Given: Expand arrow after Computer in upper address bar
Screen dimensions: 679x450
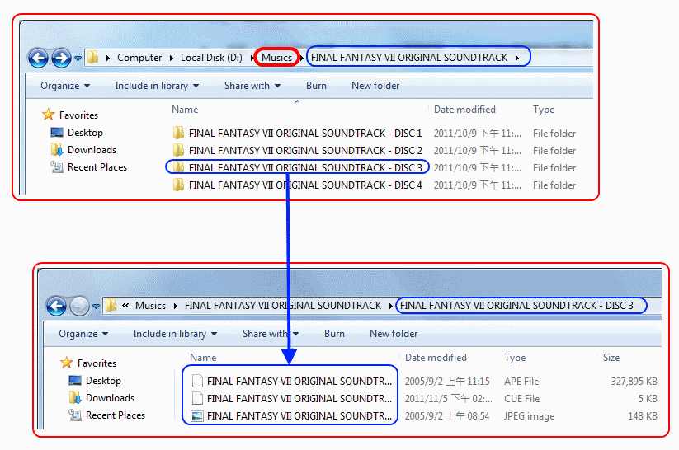Looking at the screenshot, I should point(172,58).
